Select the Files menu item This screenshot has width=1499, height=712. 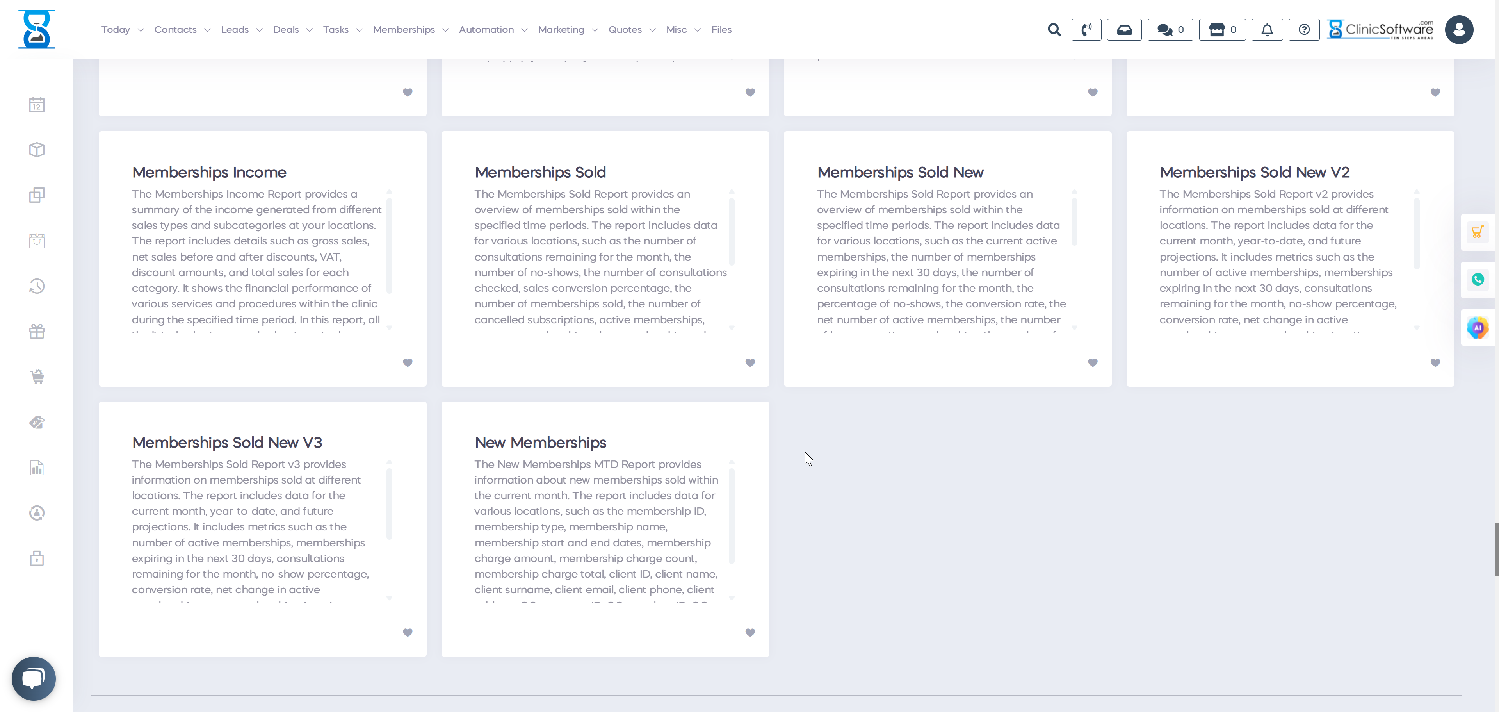tap(721, 29)
